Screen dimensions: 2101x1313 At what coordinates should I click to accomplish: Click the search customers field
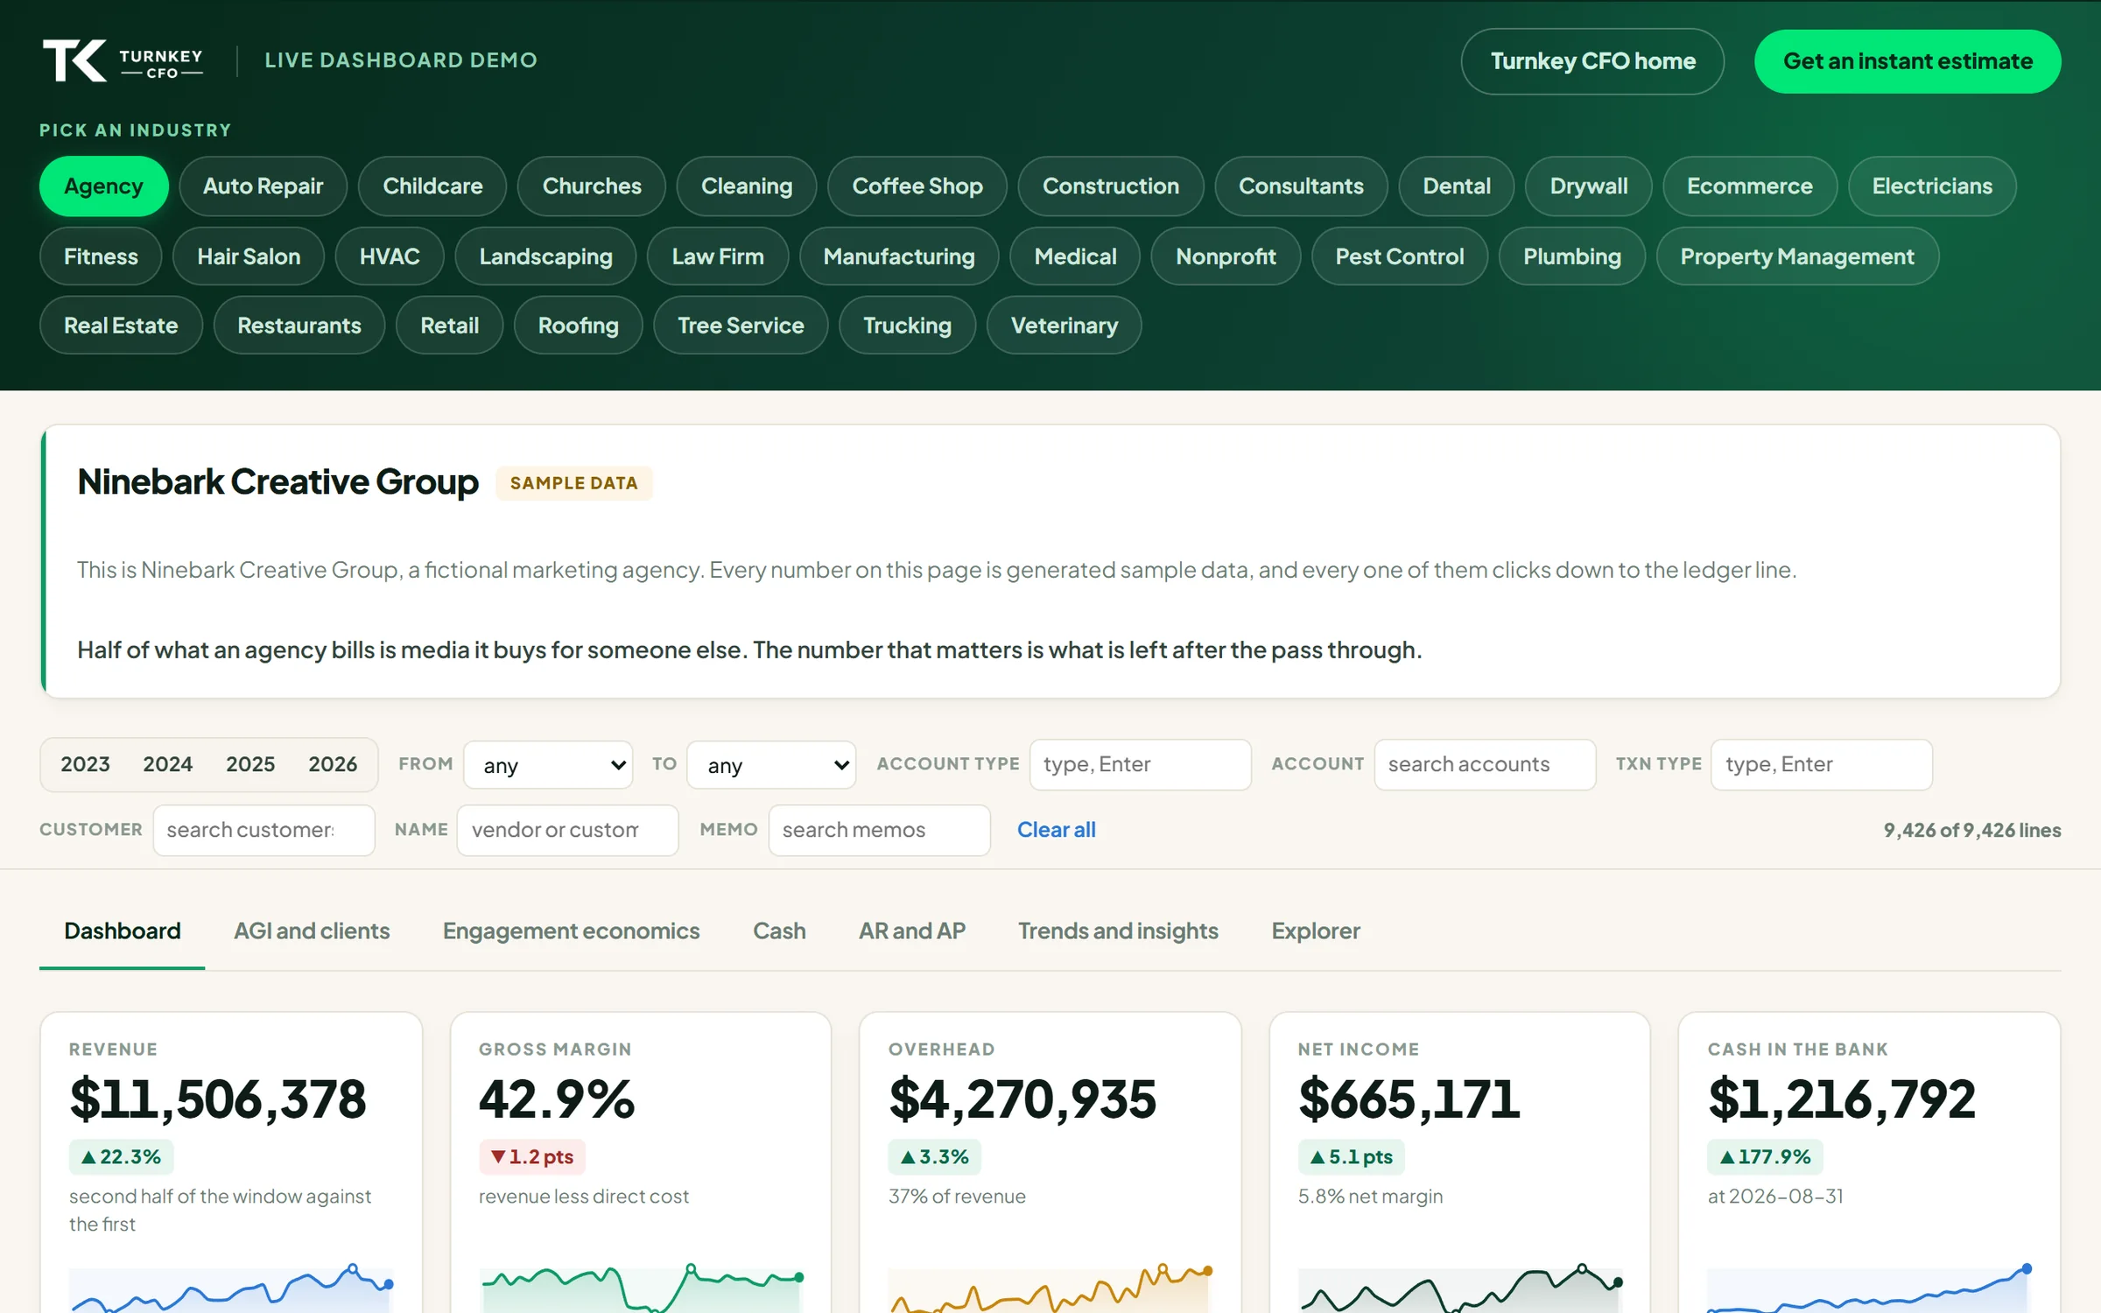264,831
